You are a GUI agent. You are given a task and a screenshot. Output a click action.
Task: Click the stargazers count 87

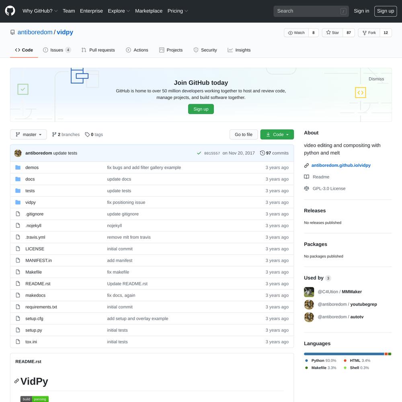coord(349,33)
